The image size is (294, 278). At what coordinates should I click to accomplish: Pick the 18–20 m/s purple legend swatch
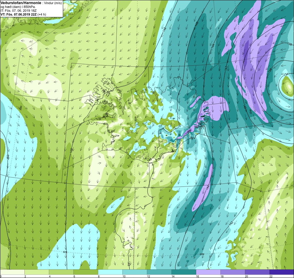[233, 272]
